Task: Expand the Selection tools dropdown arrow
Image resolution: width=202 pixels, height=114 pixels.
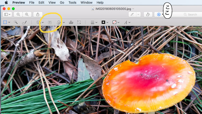Action: [x=9, y=22]
